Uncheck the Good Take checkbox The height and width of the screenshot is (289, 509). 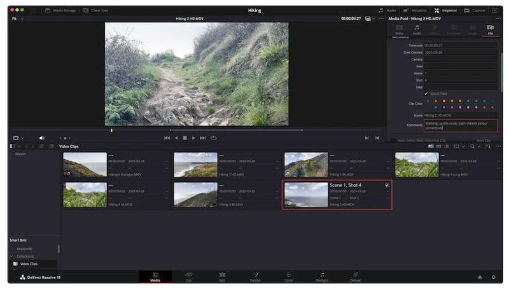click(x=426, y=94)
